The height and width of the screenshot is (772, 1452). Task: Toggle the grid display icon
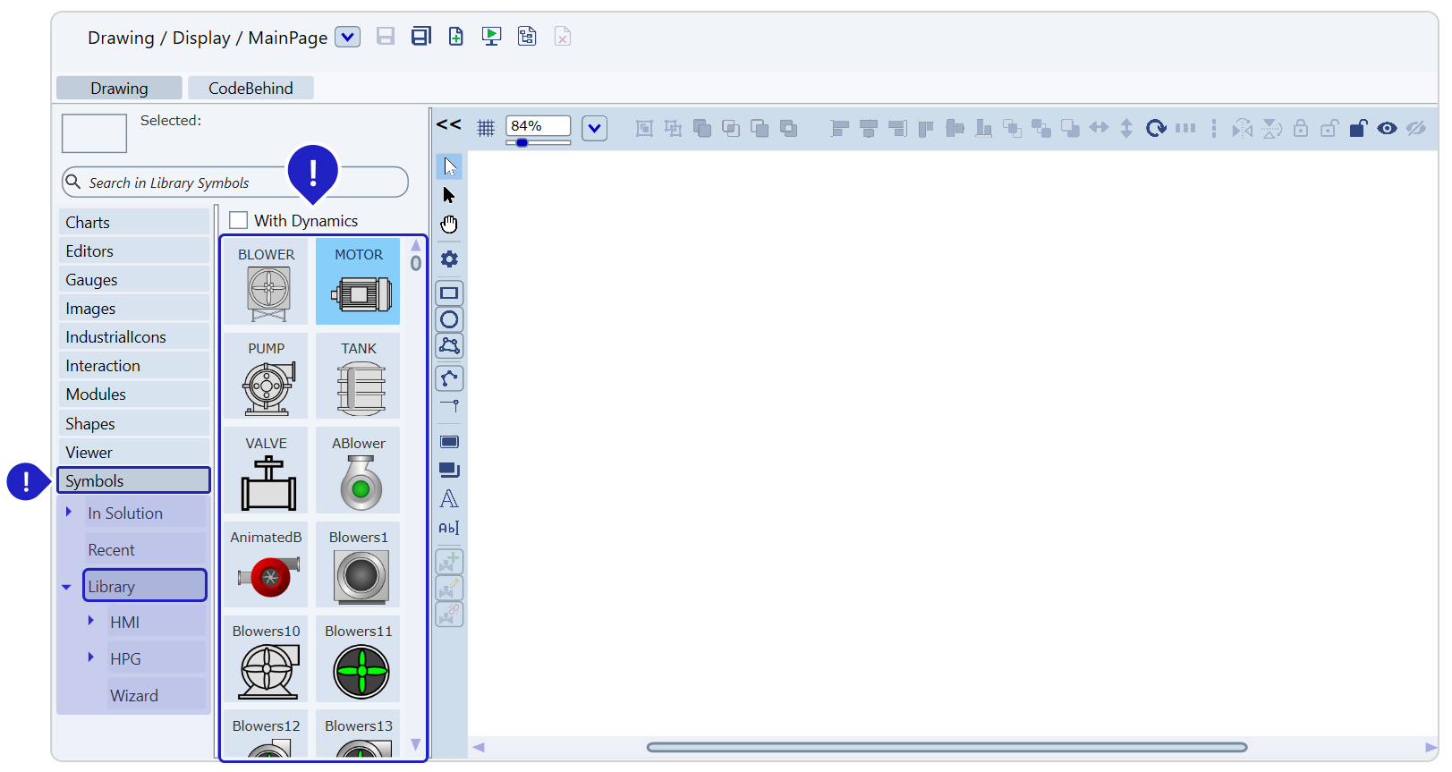point(486,128)
